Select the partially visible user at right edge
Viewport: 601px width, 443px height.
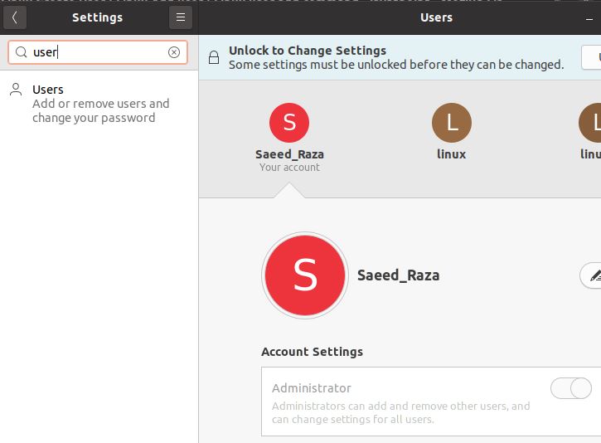coord(590,124)
